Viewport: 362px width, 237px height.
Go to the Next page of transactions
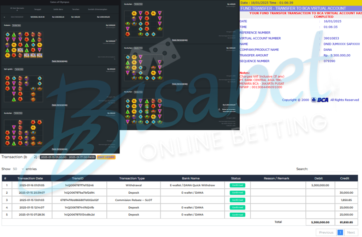[351, 232]
